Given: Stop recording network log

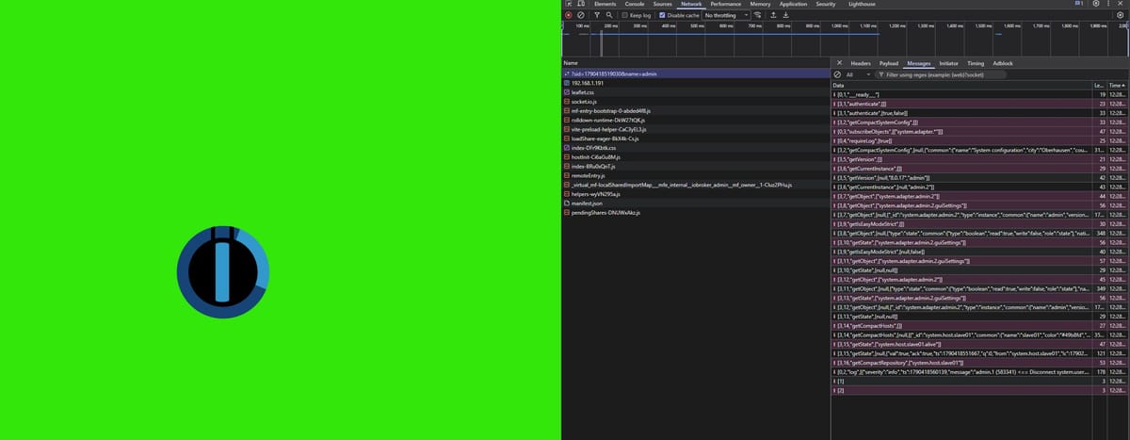Looking at the screenshot, I should point(568,15).
